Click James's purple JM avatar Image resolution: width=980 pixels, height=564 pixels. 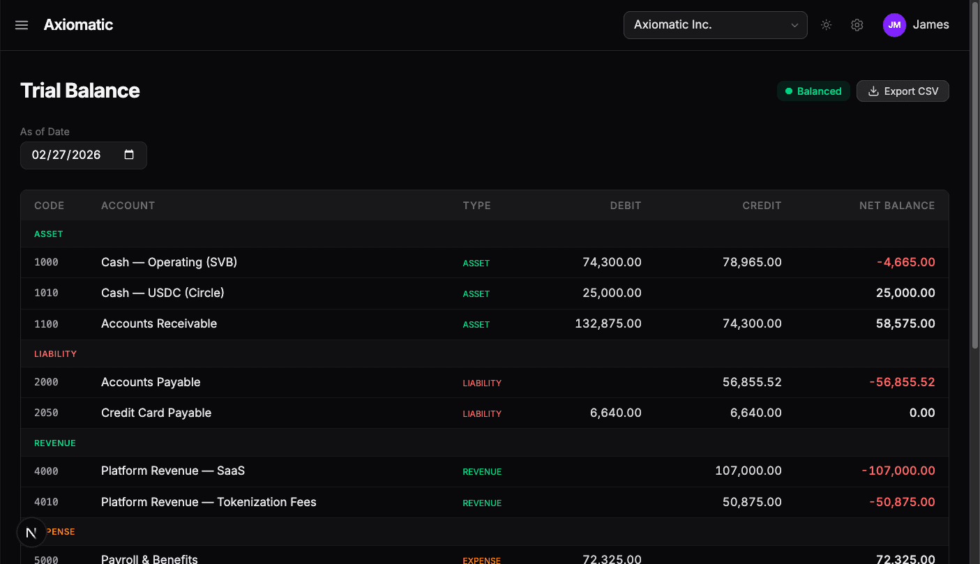894,24
